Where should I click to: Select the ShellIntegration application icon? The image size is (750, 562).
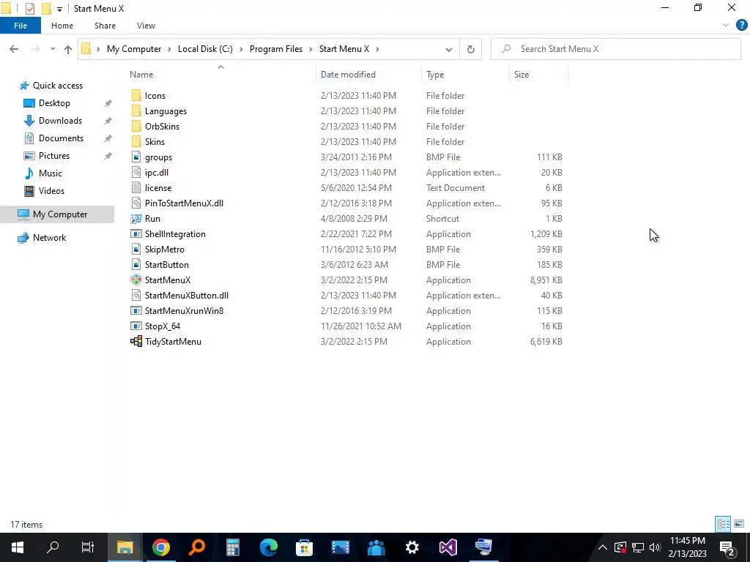coord(136,233)
